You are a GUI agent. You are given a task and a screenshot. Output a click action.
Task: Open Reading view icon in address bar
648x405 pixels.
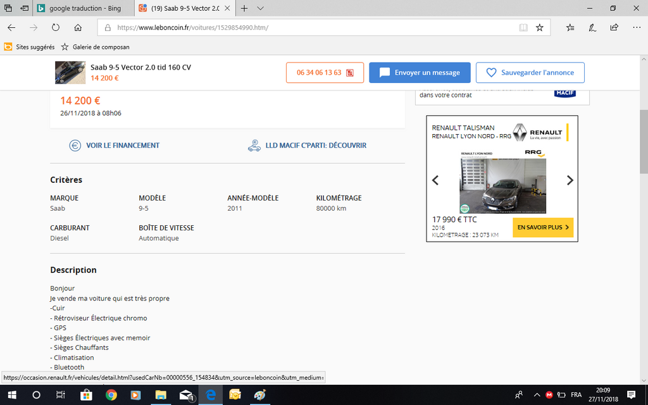pyautogui.click(x=523, y=28)
